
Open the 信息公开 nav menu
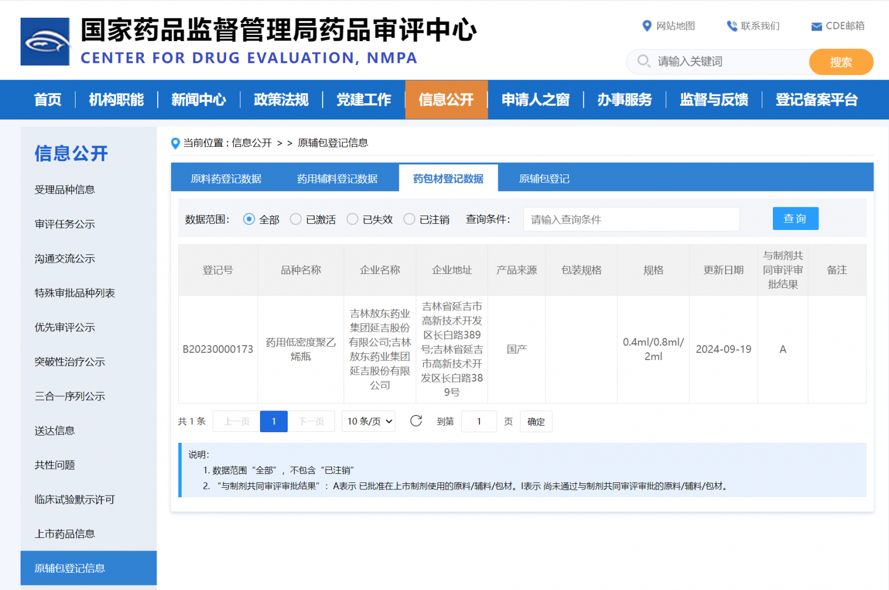(447, 100)
